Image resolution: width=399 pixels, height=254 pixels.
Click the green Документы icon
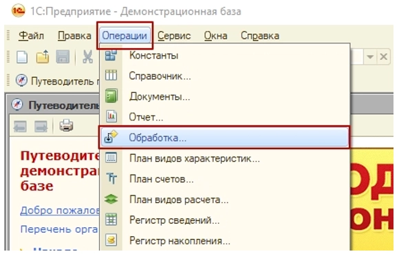[111, 96]
